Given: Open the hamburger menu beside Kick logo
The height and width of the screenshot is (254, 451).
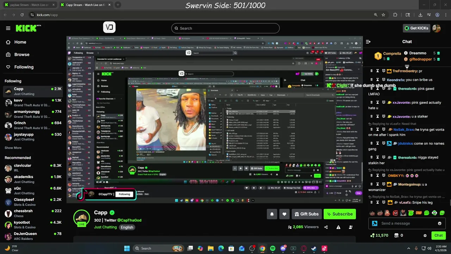Looking at the screenshot, I should 8,28.
